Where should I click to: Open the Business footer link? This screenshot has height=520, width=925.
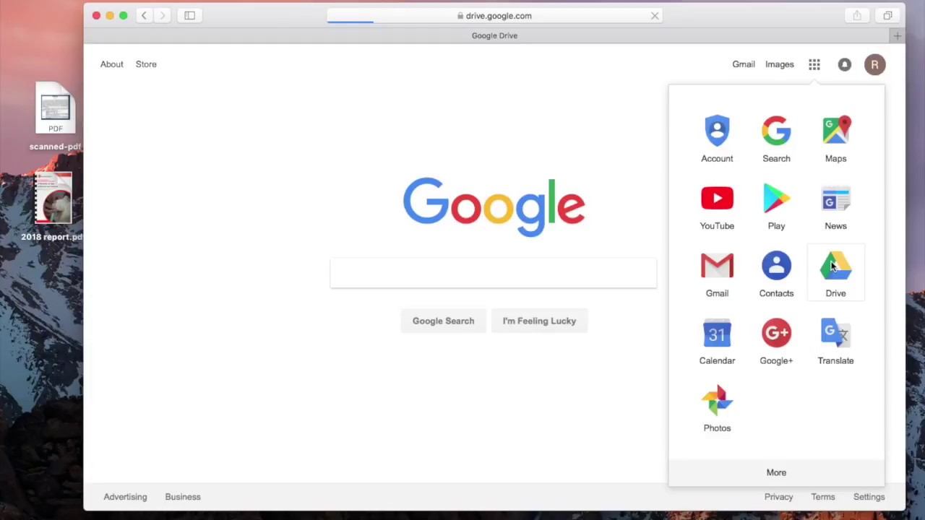coord(183,497)
